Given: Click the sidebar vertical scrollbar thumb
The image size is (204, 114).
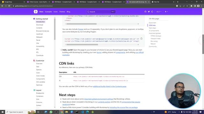Looking at the screenshot, I should pyautogui.click(x=55, y=29).
